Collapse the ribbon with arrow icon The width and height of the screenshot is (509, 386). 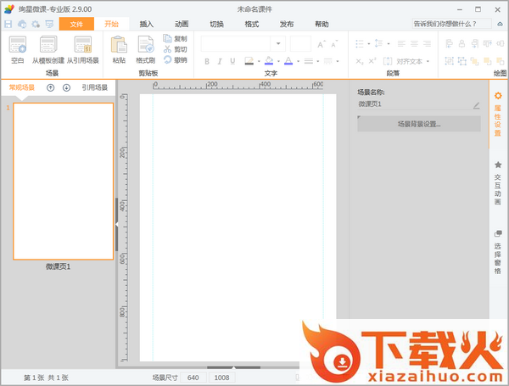click(x=500, y=24)
